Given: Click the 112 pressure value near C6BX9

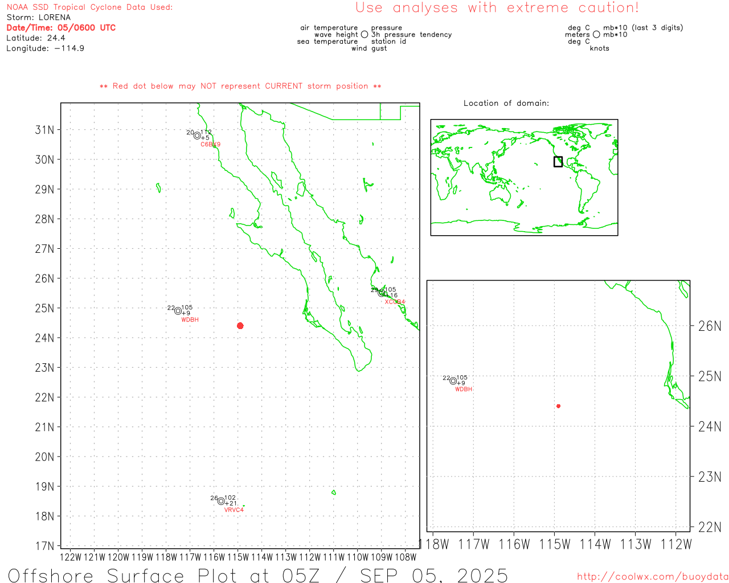Looking at the screenshot, I should click(206, 132).
